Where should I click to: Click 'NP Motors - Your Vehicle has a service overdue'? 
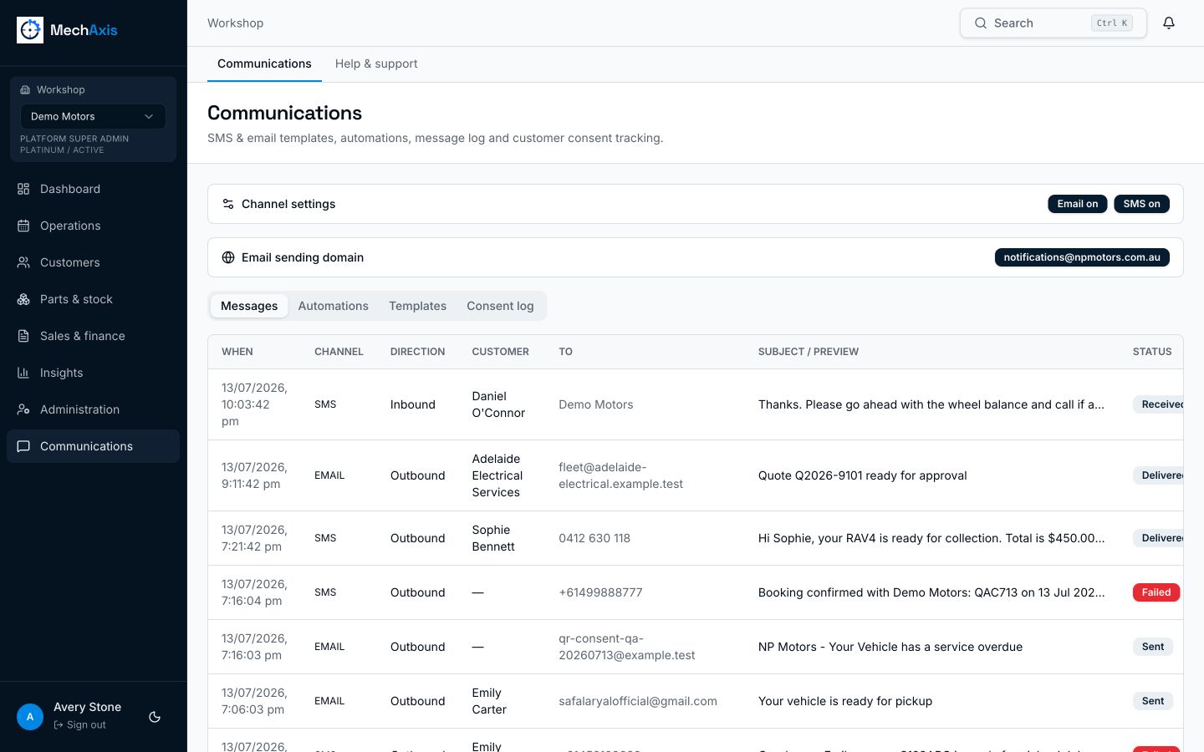890,647
